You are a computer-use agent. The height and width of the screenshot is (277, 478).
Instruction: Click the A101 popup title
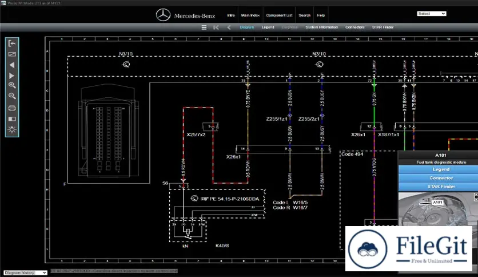pos(440,155)
